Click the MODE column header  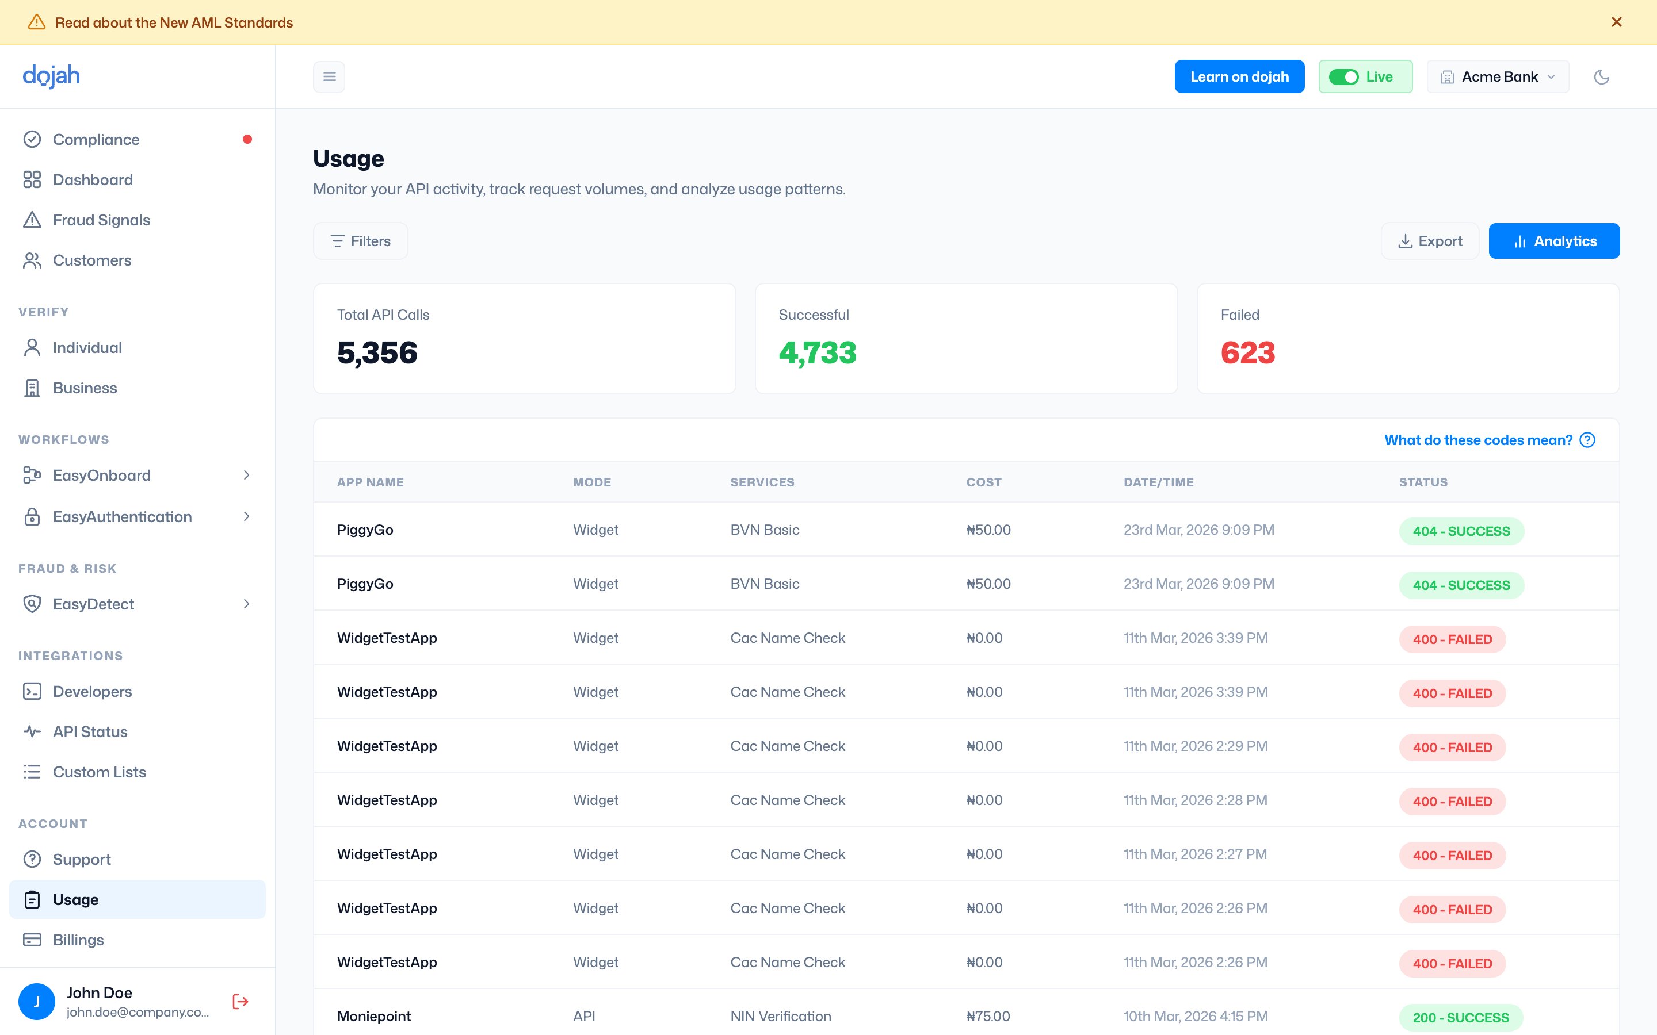coord(592,482)
